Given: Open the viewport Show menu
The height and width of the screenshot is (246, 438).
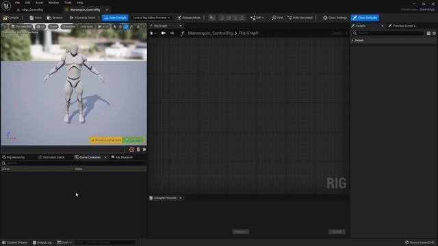Looking at the screenshot, I should tap(53, 27).
